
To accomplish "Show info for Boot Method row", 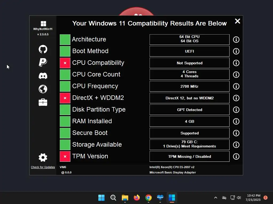I will point(236,51).
